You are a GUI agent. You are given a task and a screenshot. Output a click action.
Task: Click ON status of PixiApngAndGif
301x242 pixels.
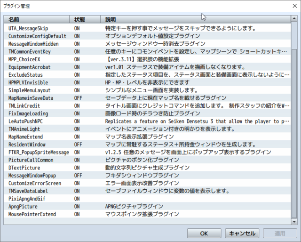click(x=77, y=199)
